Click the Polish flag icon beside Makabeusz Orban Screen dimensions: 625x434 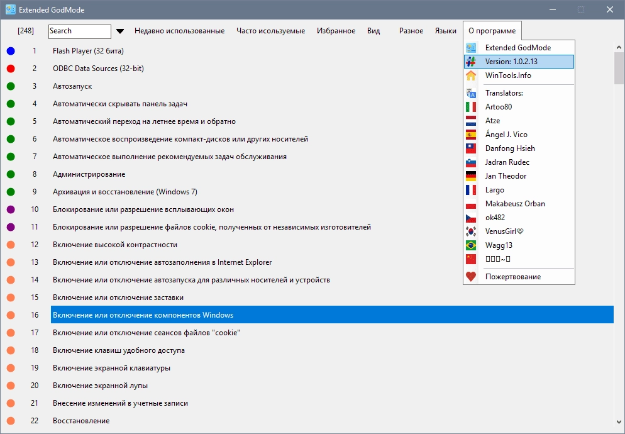coord(471,204)
